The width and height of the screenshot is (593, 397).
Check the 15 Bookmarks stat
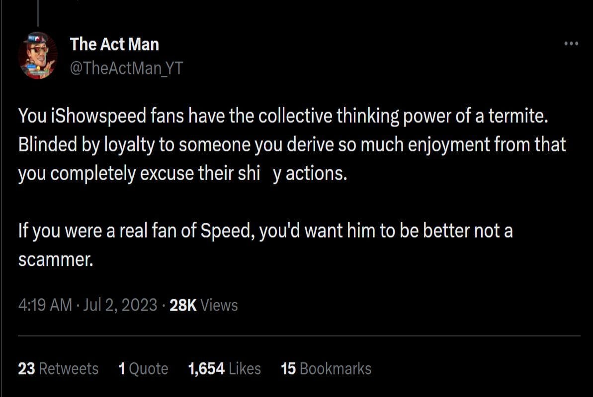click(x=326, y=369)
